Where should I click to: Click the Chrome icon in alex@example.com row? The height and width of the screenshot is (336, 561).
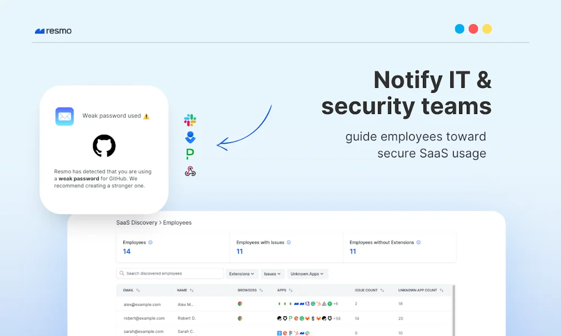(240, 304)
